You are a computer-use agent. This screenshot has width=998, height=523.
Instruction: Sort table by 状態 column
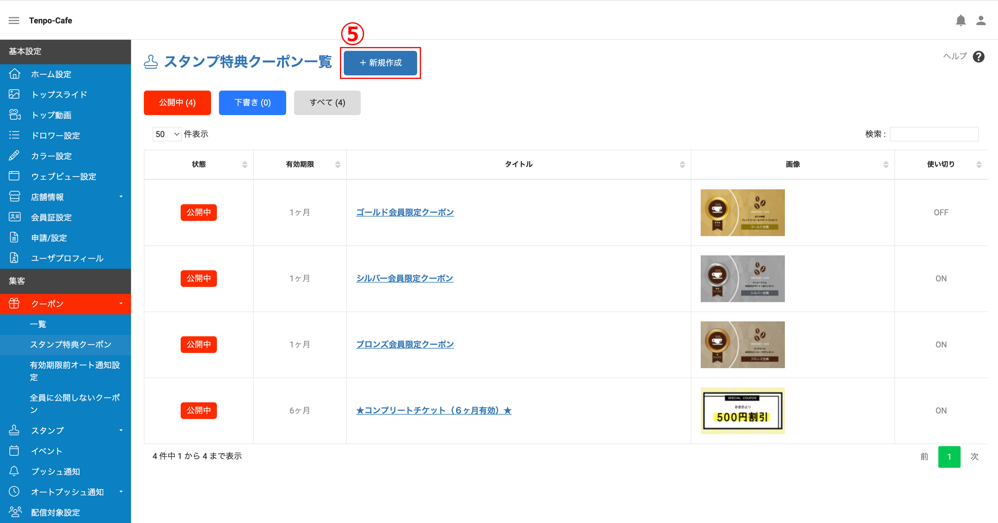click(199, 164)
